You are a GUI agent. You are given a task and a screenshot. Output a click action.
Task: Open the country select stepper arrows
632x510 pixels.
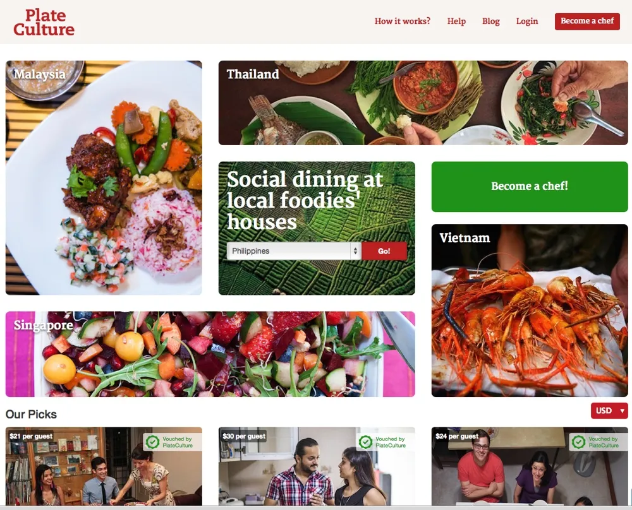tap(355, 251)
